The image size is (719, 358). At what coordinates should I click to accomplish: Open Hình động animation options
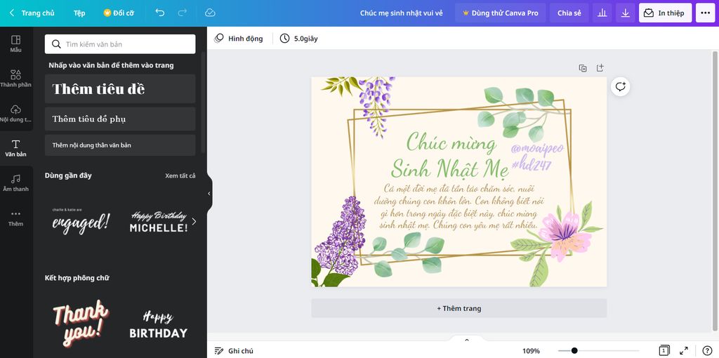pos(239,39)
